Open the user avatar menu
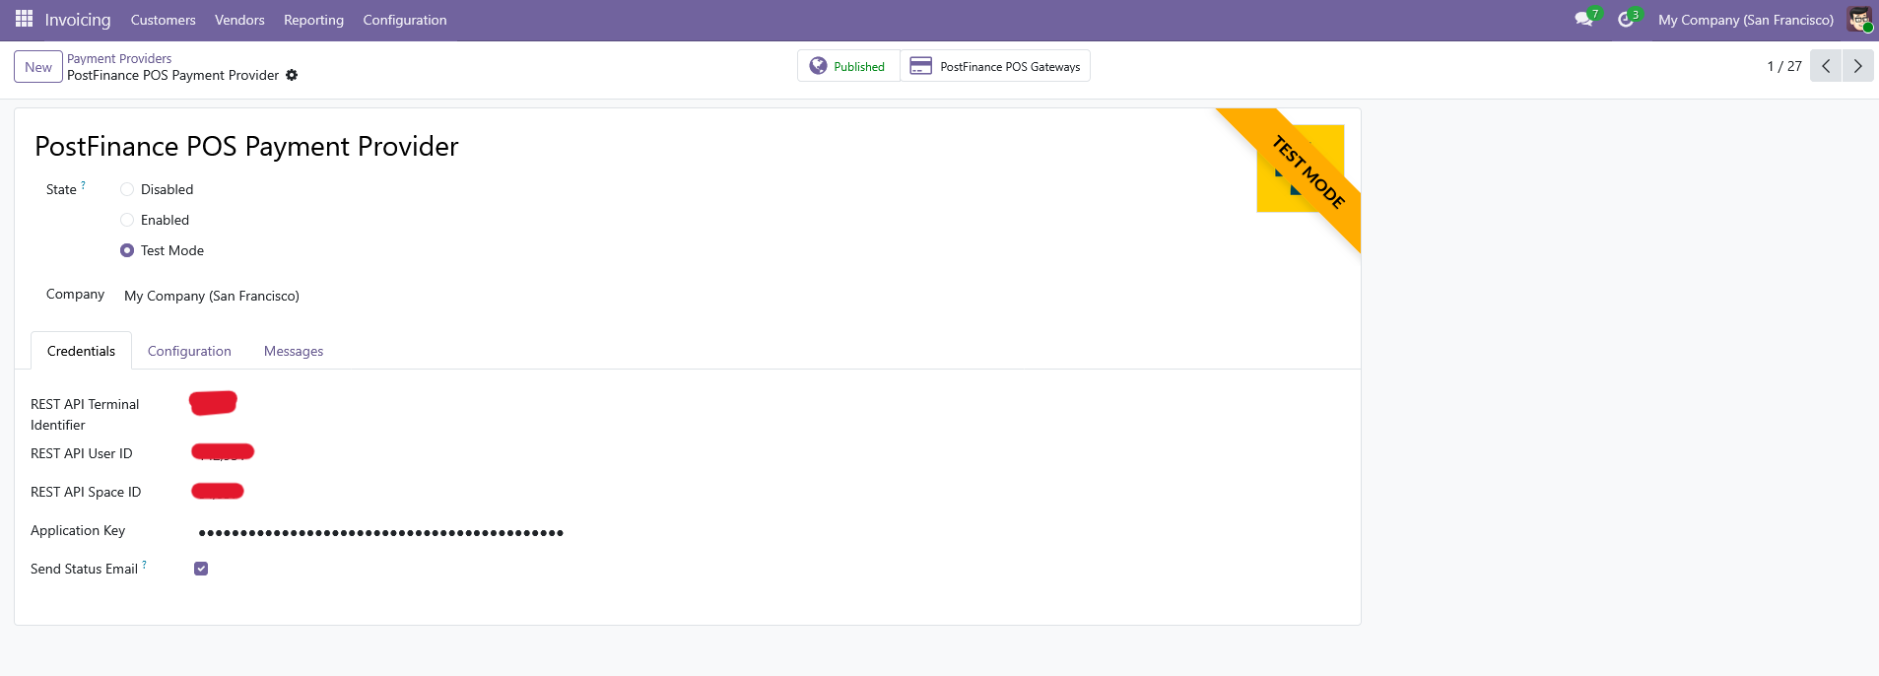Screen dimensions: 1879x676 (x=1859, y=20)
